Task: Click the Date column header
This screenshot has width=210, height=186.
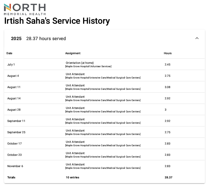Action: 9,53
